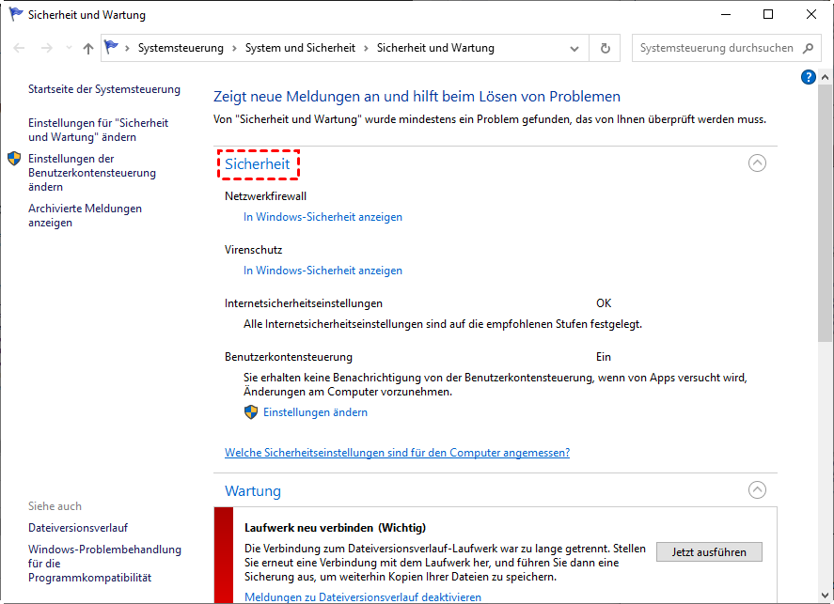Image resolution: width=834 pixels, height=604 pixels.
Task: Go up one level with the up arrow
Action: [88, 48]
